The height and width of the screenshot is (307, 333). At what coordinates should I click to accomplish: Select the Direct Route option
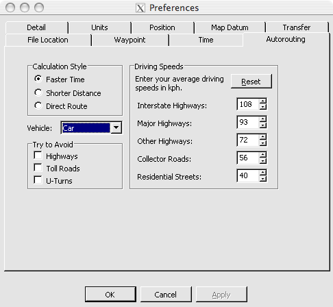pos(38,106)
